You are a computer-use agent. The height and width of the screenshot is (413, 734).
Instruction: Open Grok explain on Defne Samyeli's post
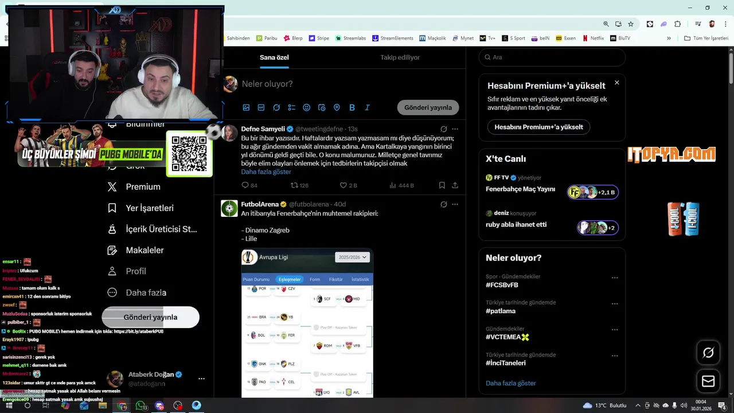pyautogui.click(x=443, y=129)
